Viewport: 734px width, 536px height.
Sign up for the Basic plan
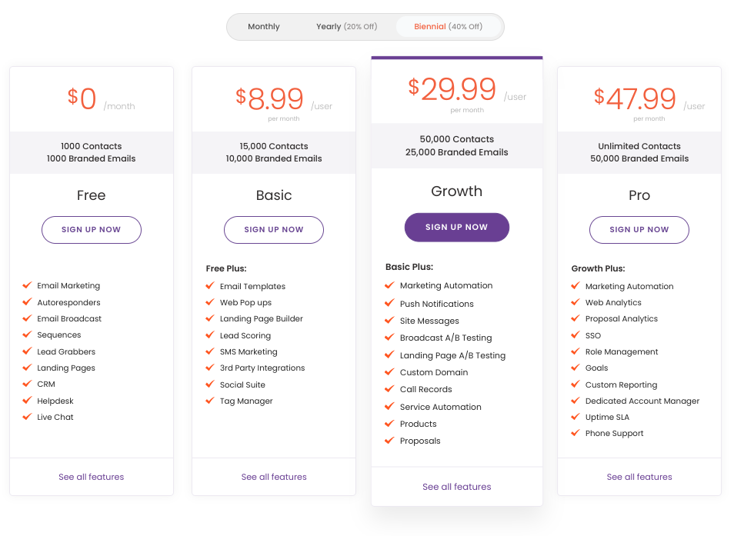[x=274, y=230]
